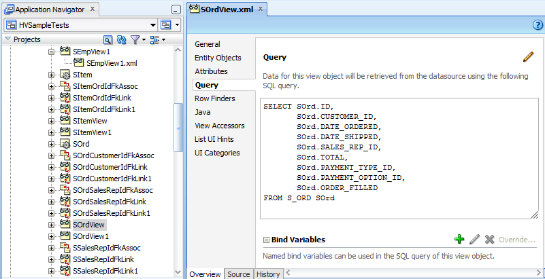The image size is (545, 279).
Task: Collapse the SEmpView1 tree node
Action: pos(52,52)
